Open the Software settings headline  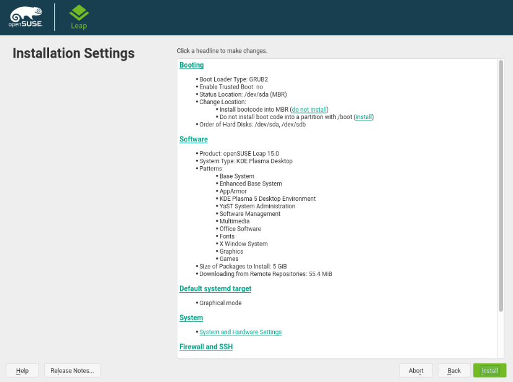(194, 140)
